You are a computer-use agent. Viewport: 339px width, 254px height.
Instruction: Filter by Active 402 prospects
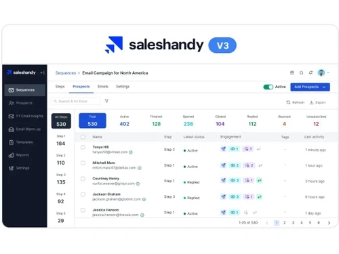[125, 121]
